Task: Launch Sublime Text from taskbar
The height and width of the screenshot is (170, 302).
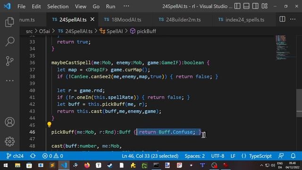Action: click(x=52, y=165)
